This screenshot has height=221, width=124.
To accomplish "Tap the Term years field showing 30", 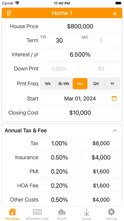I will click(59, 40).
